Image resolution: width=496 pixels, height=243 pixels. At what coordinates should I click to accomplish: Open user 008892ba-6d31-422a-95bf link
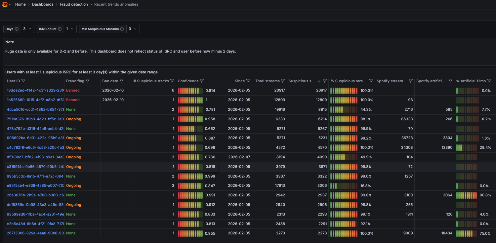tap(36, 138)
